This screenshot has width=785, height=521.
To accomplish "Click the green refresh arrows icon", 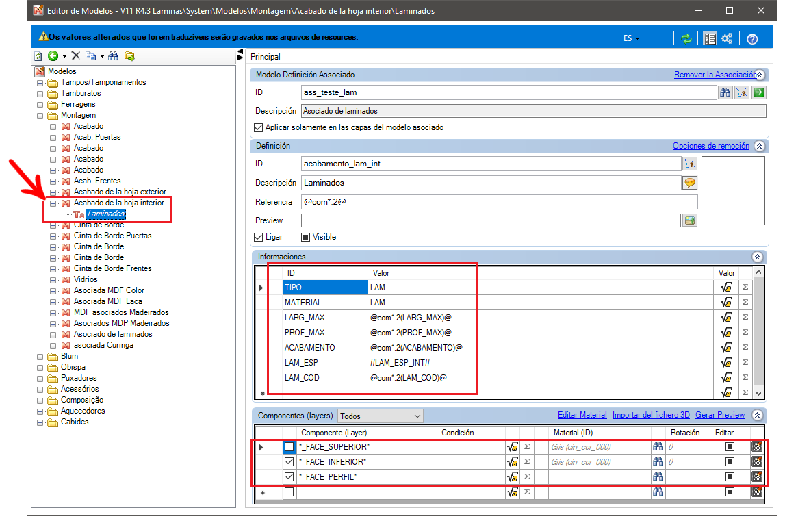I will (686, 38).
